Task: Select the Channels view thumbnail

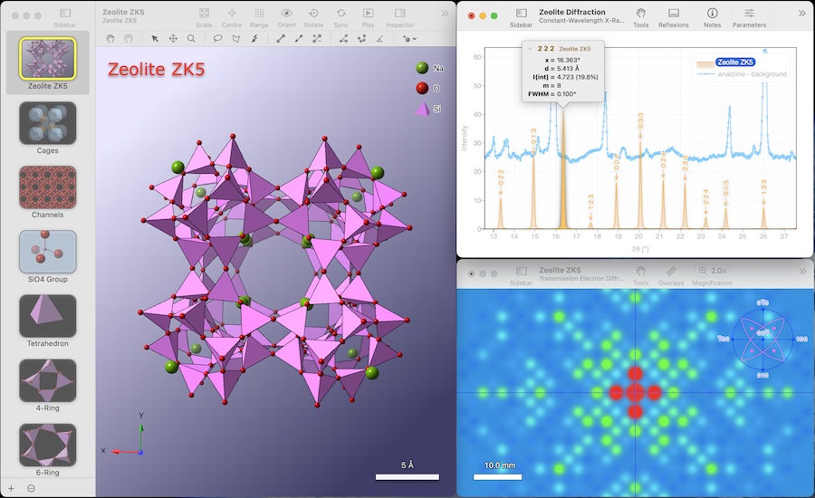Action: pos(47,187)
